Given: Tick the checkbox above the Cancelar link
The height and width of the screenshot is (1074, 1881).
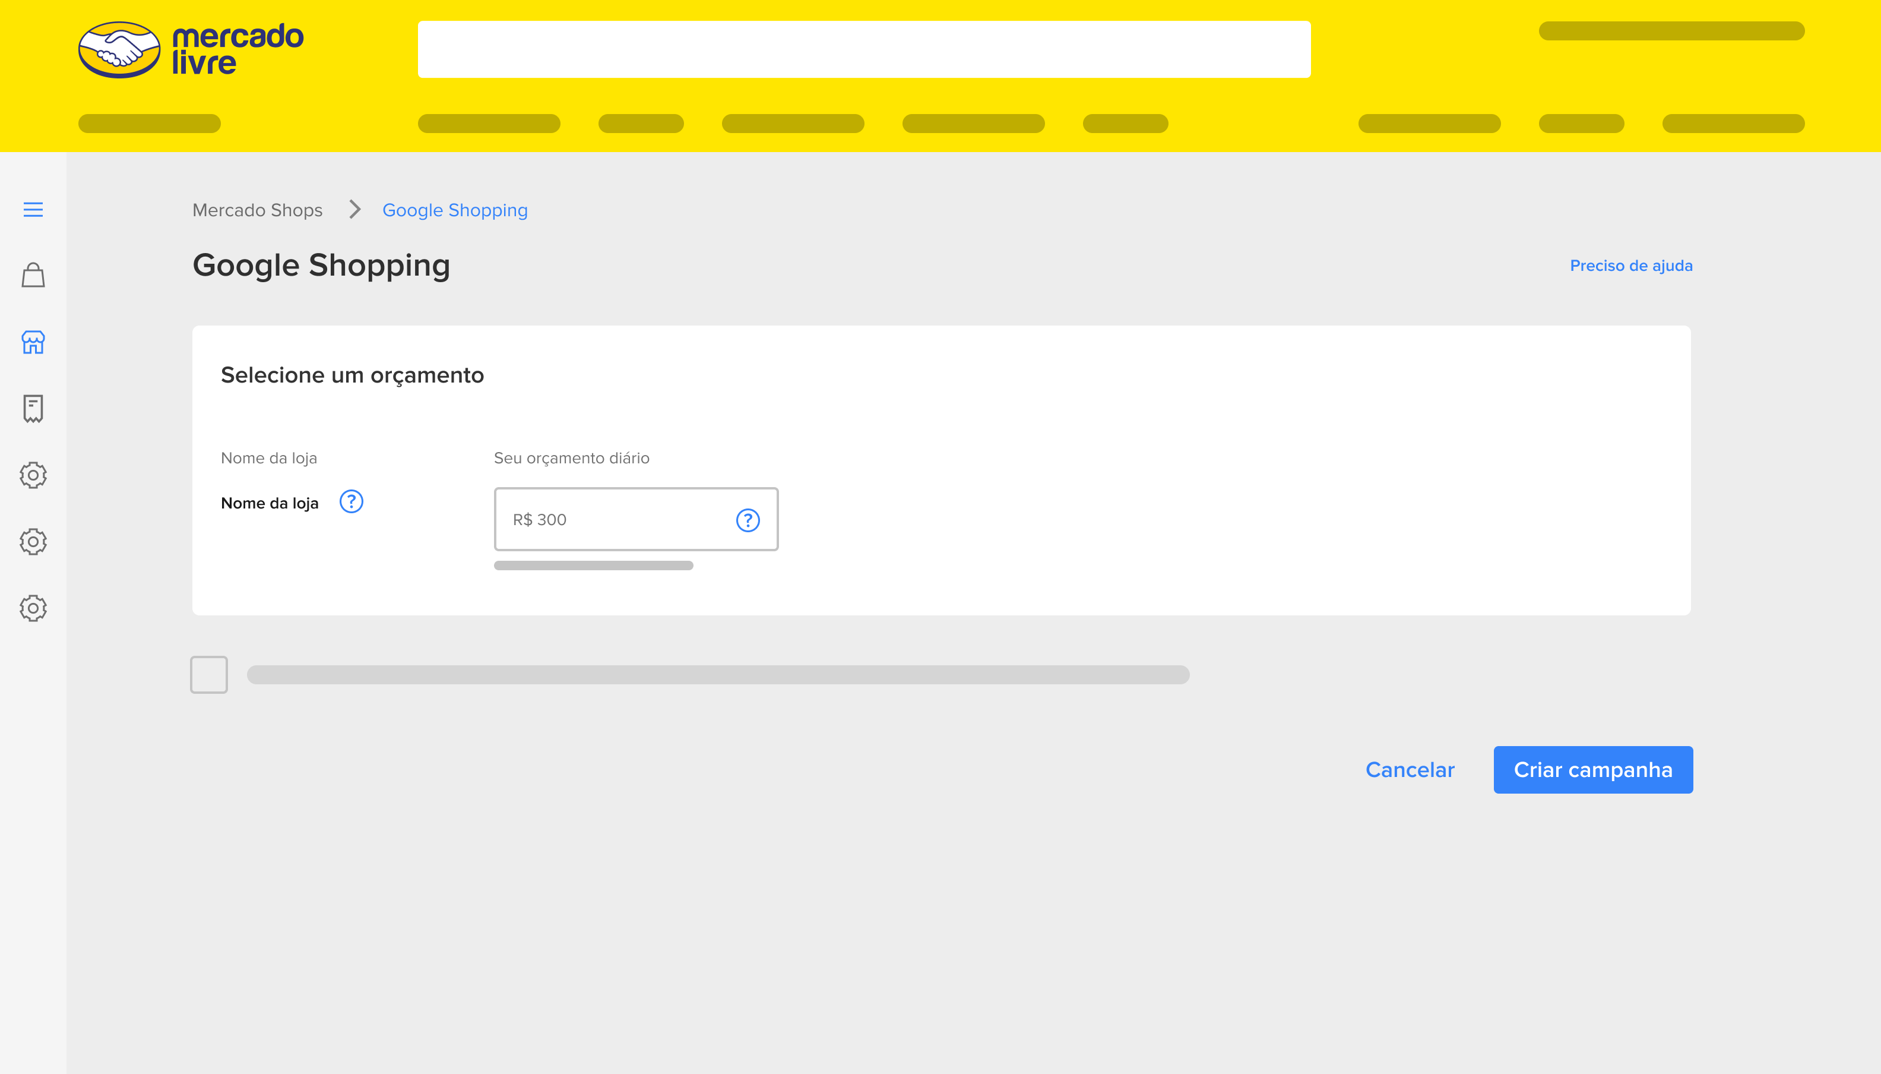Looking at the screenshot, I should pos(210,675).
